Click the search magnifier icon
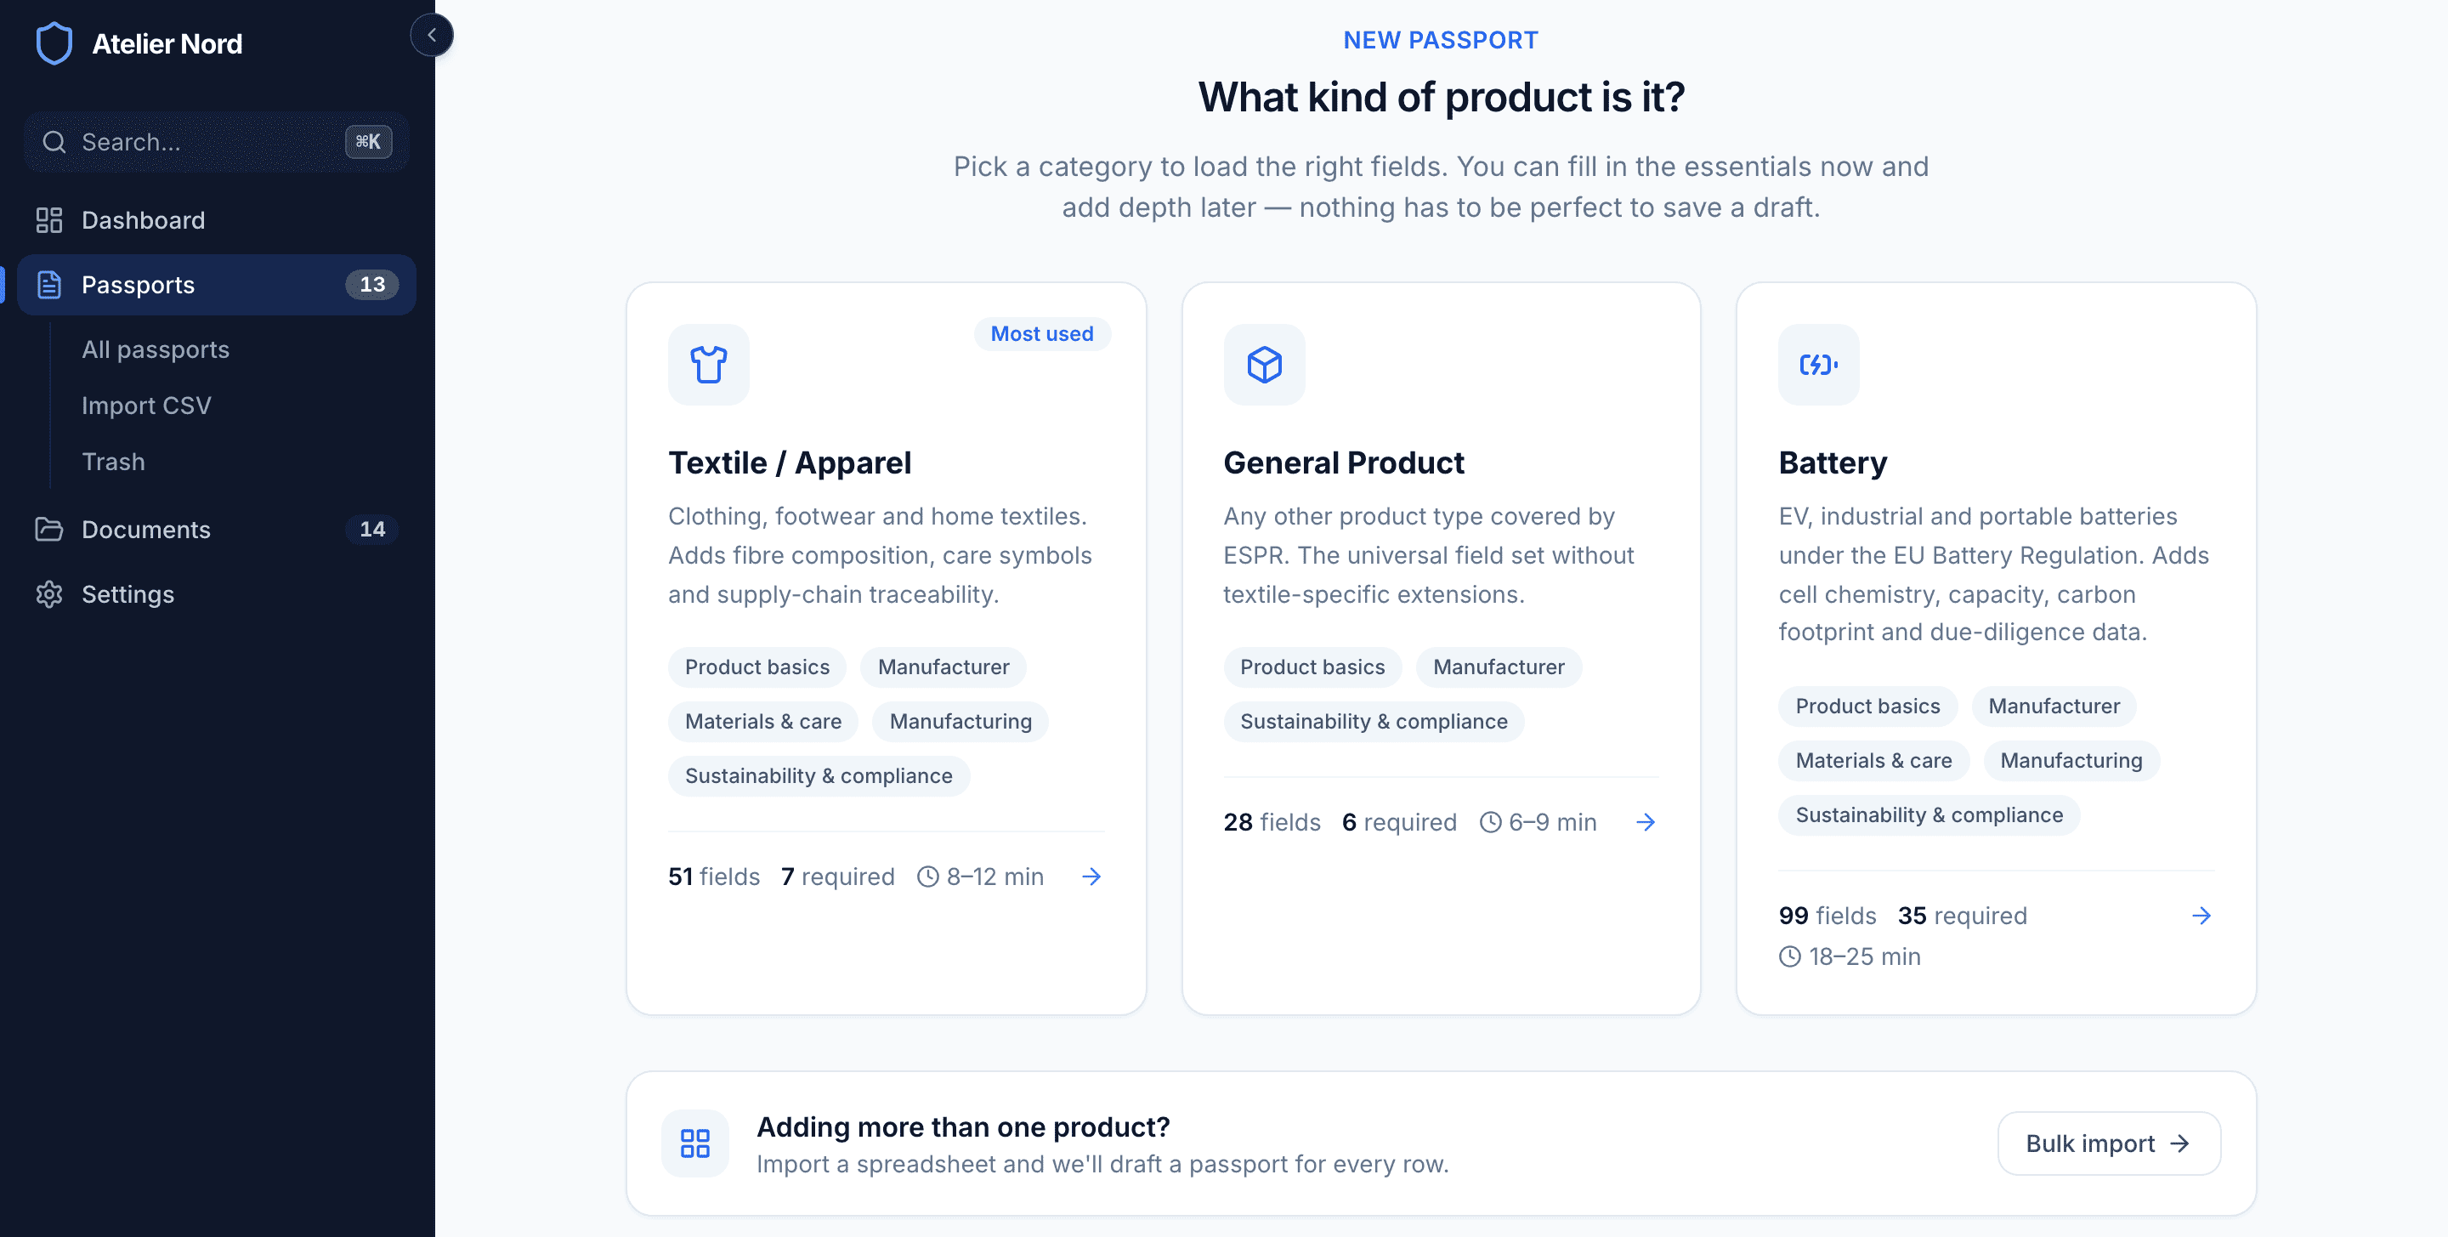 pyautogui.click(x=54, y=142)
